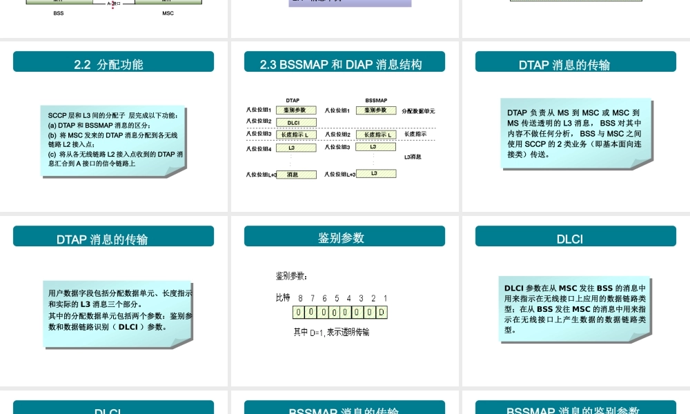Image resolution: width=690 pixels, height=414 pixels.
Task: Select the slide titled 鉴别参数
Action: [x=344, y=302]
